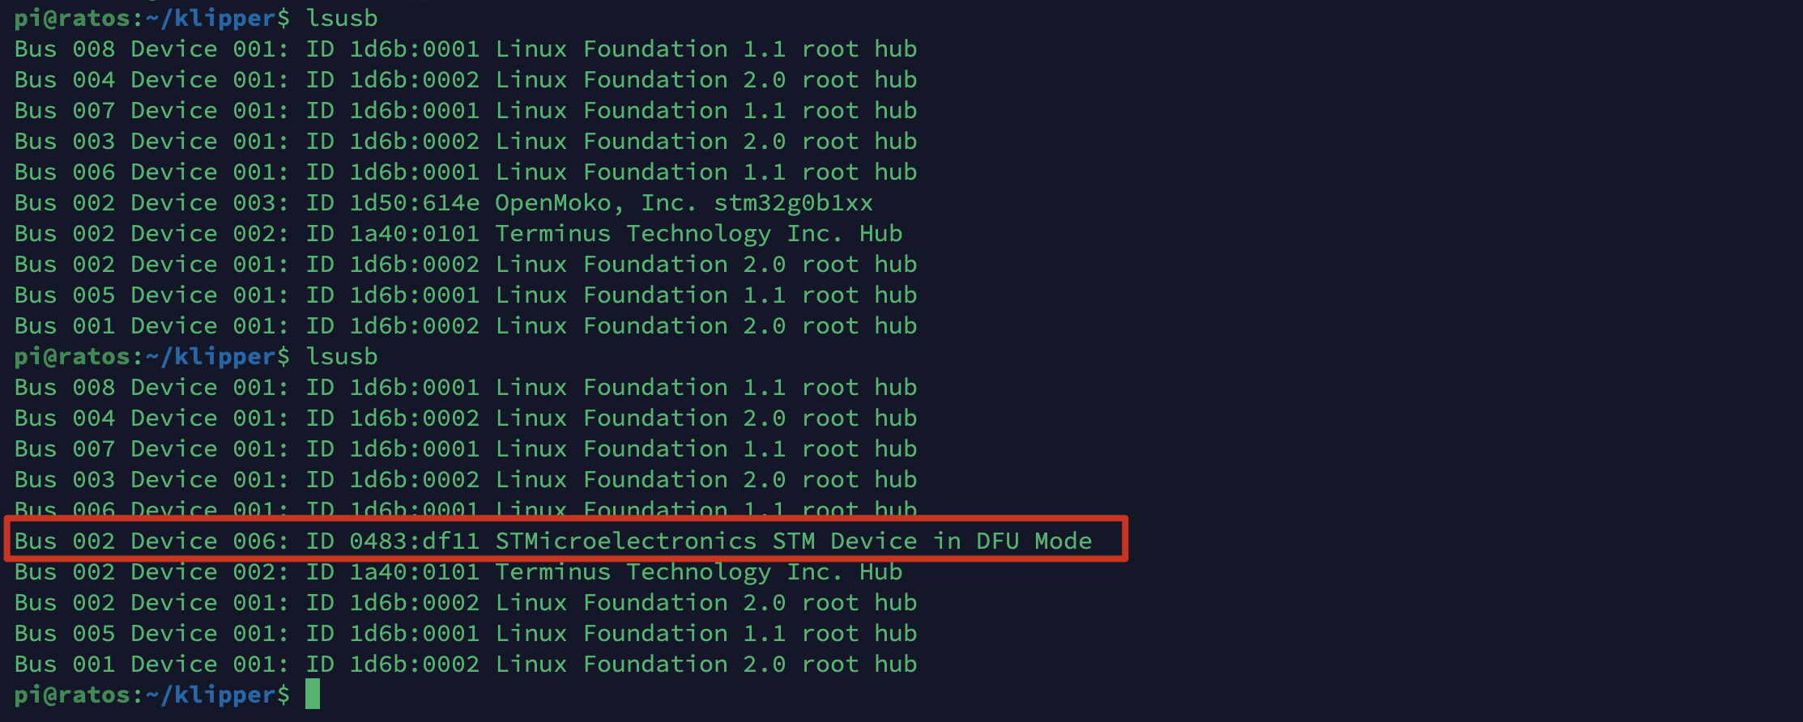Click the Bus 008 line of first output
The width and height of the screenshot is (1803, 722).
click(x=465, y=49)
